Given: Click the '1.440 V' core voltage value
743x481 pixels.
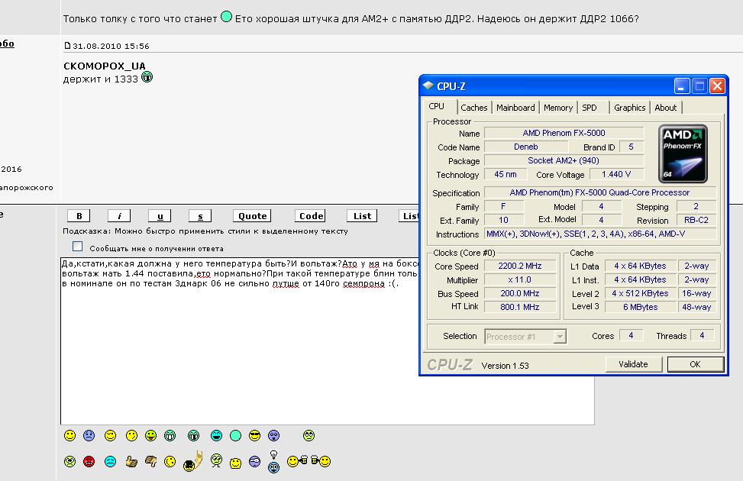Looking at the screenshot, I should point(616,174).
